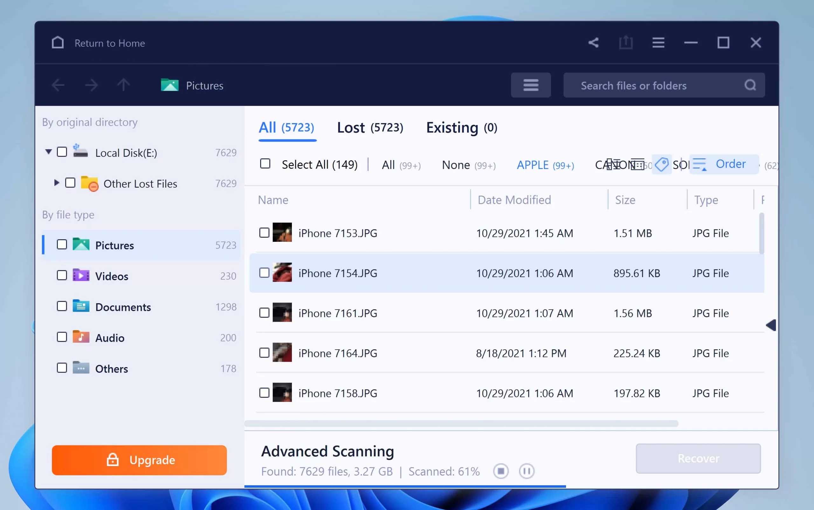
Task: Select checkbox for iPhone 7164.JPG
Action: (264, 353)
